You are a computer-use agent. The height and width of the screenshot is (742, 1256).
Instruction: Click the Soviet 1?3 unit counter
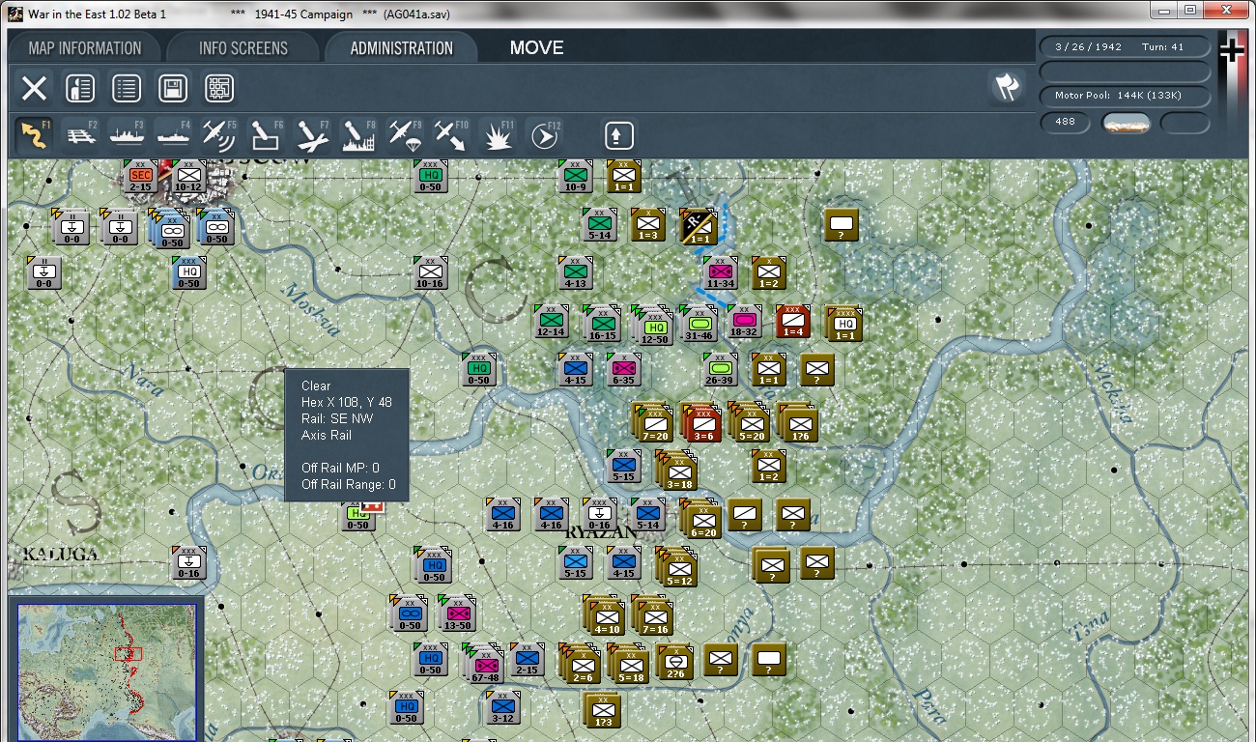[x=602, y=710]
